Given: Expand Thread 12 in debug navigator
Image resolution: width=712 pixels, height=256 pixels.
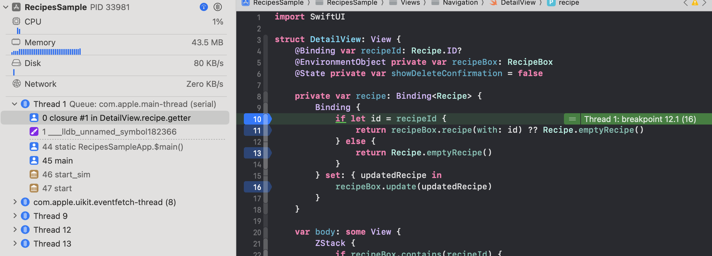Looking at the screenshot, I should click(14, 230).
